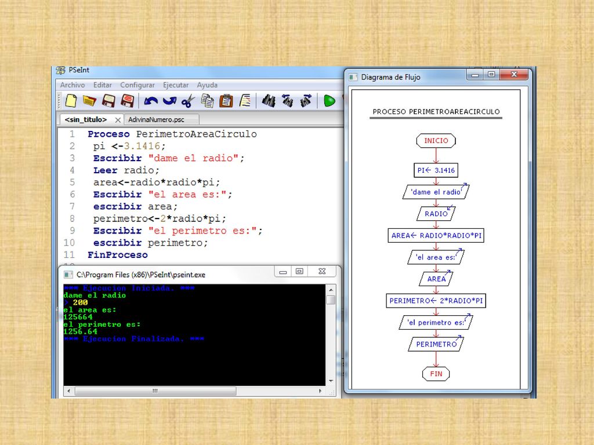Click the Diagrama de Flujo window icon
Screen dimensions: 594x445
click(x=353, y=77)
